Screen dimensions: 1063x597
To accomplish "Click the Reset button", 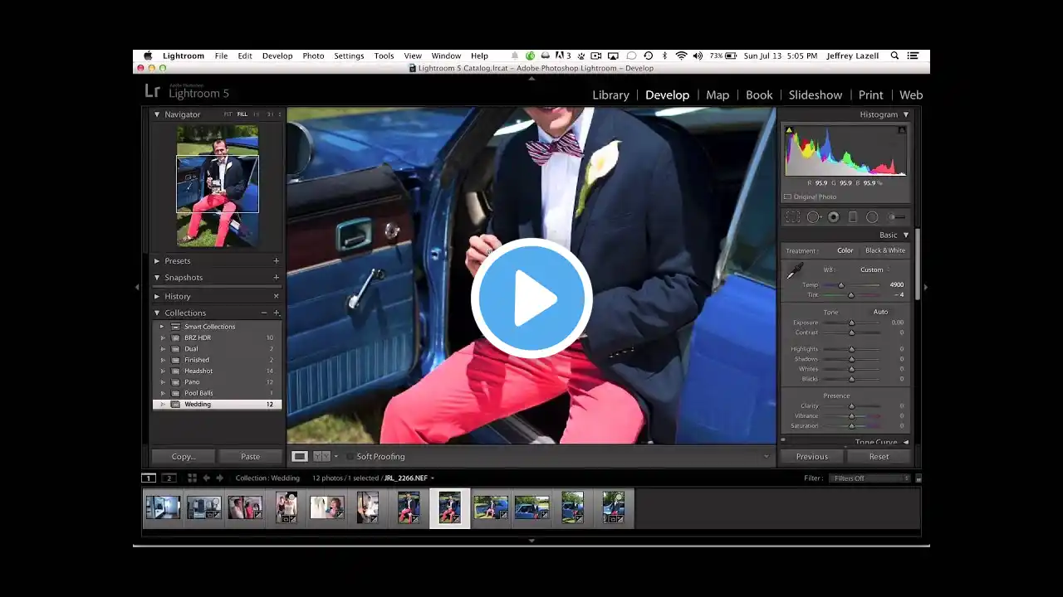I will pyautogui.click(x=879, y=457).
